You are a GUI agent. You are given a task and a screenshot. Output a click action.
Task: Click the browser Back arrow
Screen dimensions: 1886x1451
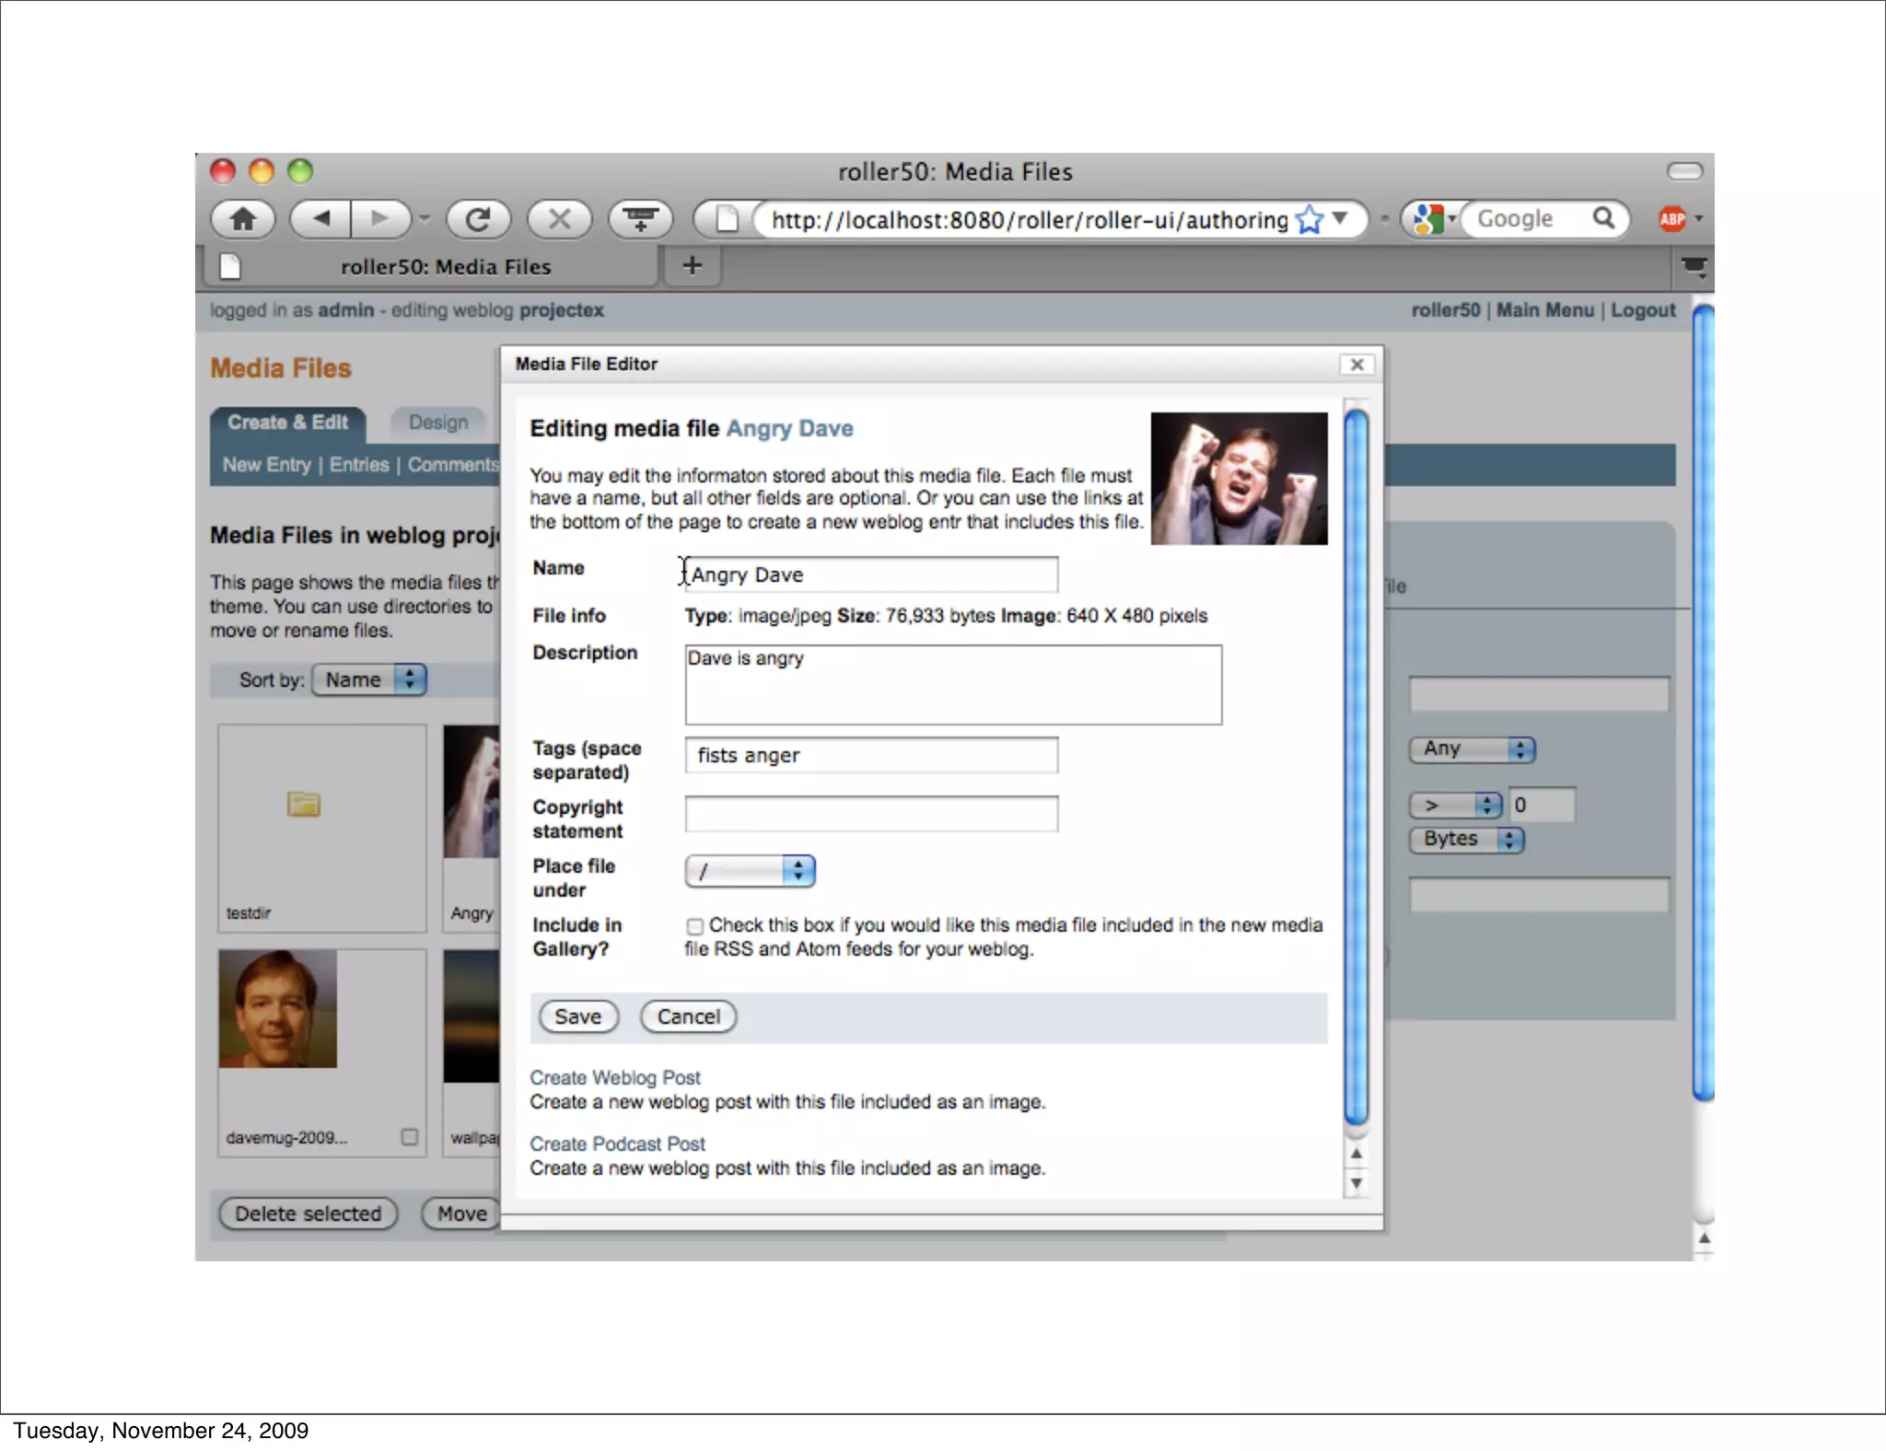321,219
